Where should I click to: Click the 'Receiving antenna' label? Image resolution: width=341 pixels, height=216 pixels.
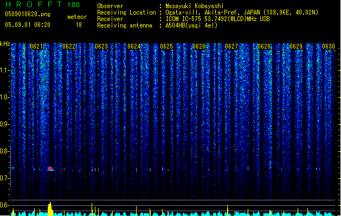click(125, 25)
